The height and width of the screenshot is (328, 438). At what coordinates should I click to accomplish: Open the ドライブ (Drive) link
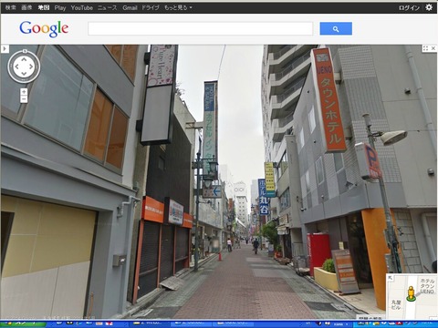point(151,7)
